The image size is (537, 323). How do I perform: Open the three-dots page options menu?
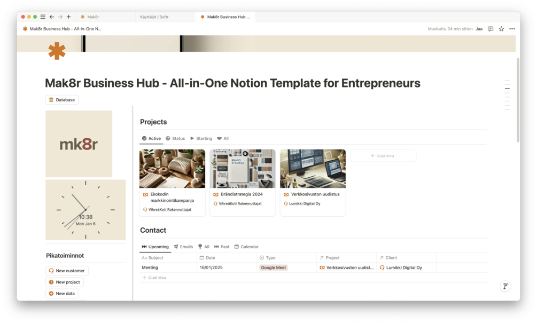(512, 29)
